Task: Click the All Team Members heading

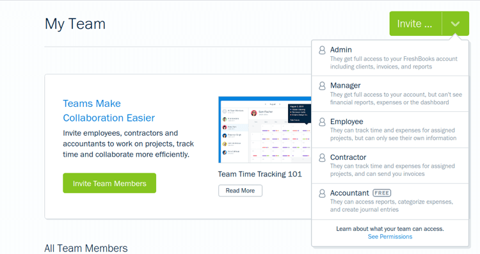Action: (86, 248)
